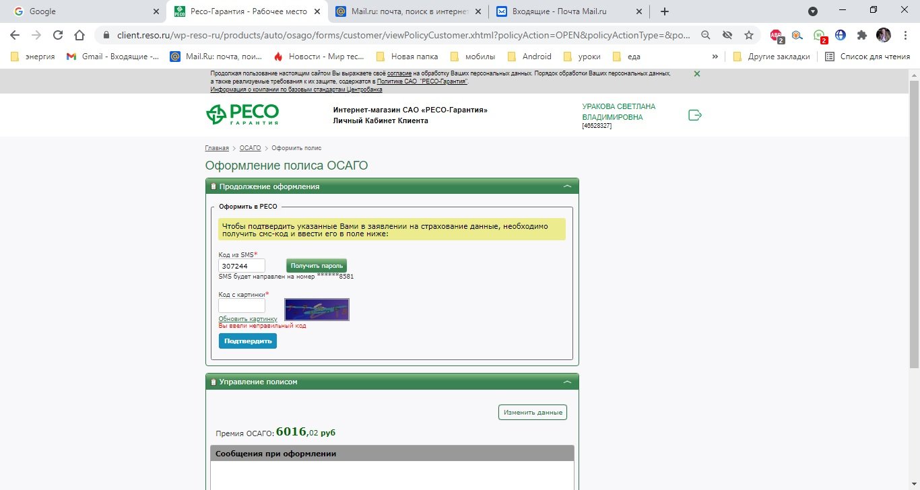Open Список для чтения
This screenshot has width=920, height=490.
[x=867, y=57]
